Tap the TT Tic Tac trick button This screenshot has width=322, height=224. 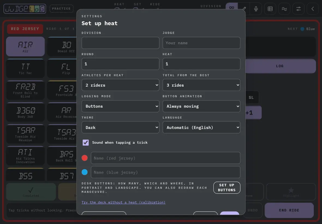pyautogui.click(x=25, y=69)
